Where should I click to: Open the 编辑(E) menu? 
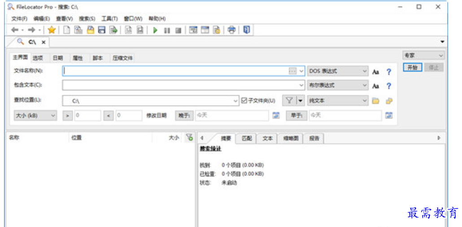point(42,19)
